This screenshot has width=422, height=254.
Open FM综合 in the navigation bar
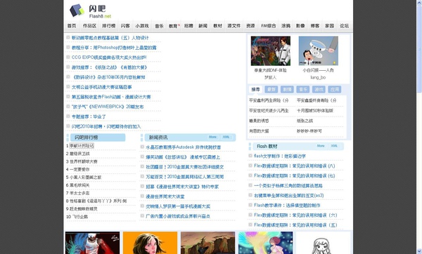point(269,26)
